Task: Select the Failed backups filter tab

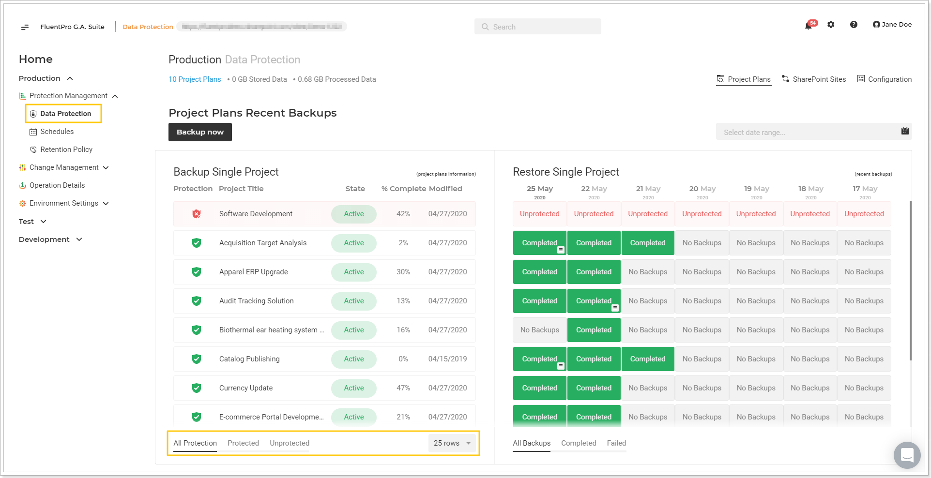Action: point(616,443)
